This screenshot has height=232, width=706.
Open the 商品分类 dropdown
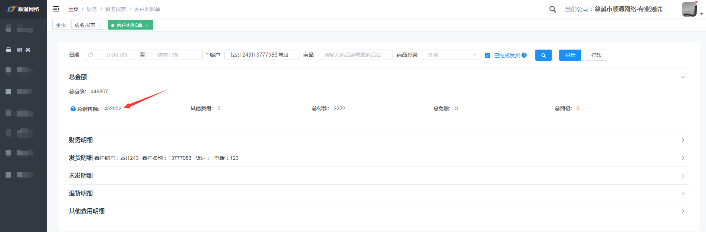tap(451, 55)
